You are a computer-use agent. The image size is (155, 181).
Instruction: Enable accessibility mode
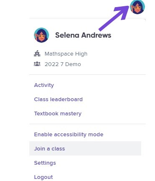[69, 135]
